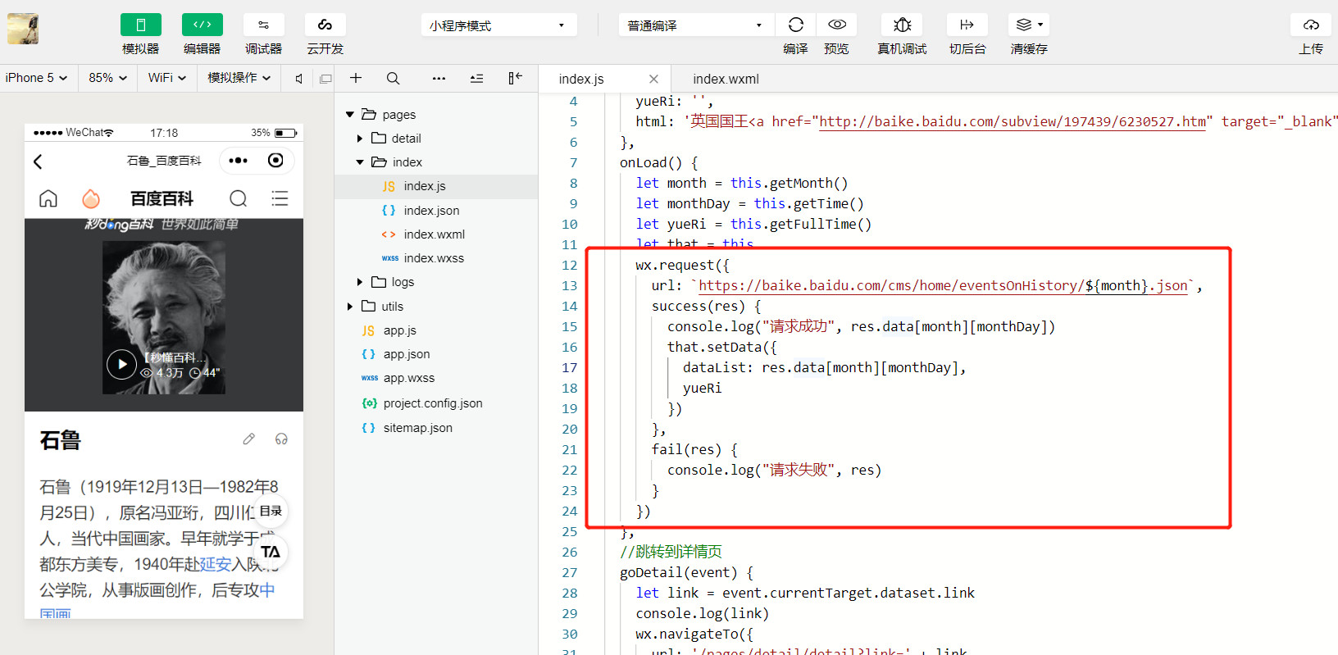Collapse the pages folder
Viewport: 1338px width, 655px height.
[x=350, y=115]
